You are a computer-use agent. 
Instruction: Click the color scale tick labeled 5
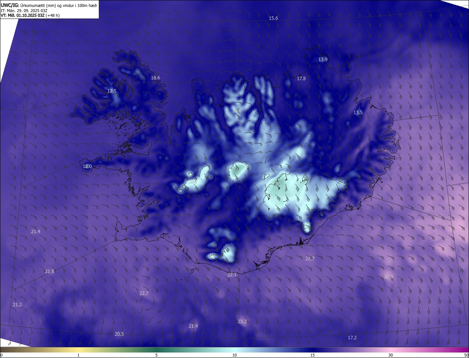pos(156,355)
